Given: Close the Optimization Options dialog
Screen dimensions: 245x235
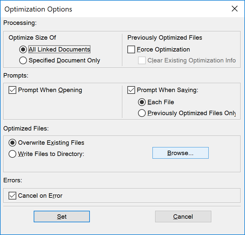Looking at the screenshot, I should click(x=234, y=9).
